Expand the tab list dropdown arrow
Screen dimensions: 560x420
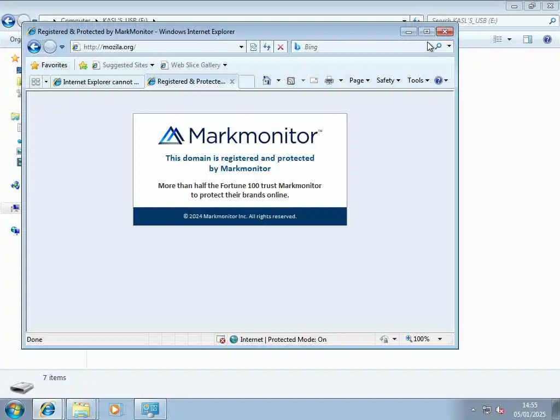tap(46, 82)
